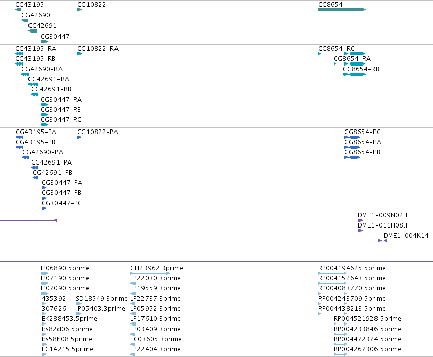Click protein CG43195-PA
This screenshot has width=433, height=357.
coord(37,132)
